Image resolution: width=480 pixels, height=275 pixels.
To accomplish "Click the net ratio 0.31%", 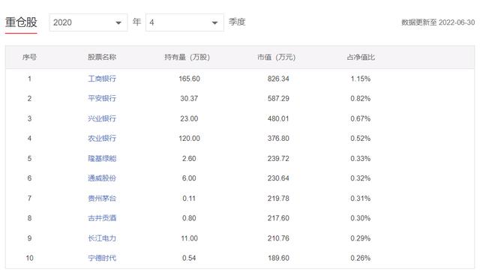I will (x=361, y=199).
